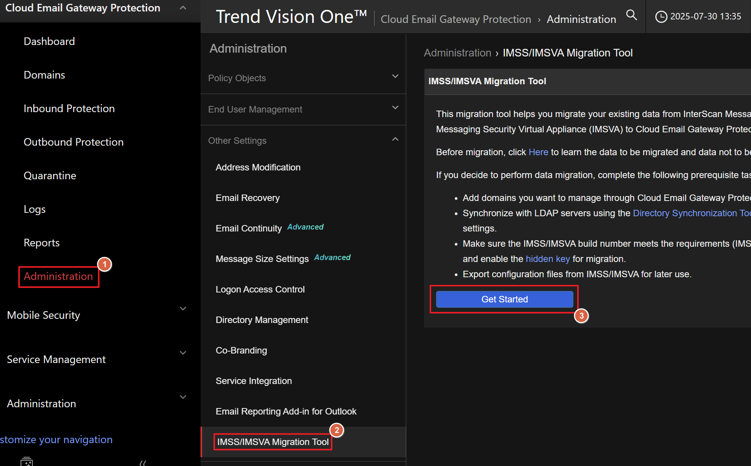Click the sparkle box icon at sidebar bottom
This screenshot has width=751, height=466.
[27, 461]
